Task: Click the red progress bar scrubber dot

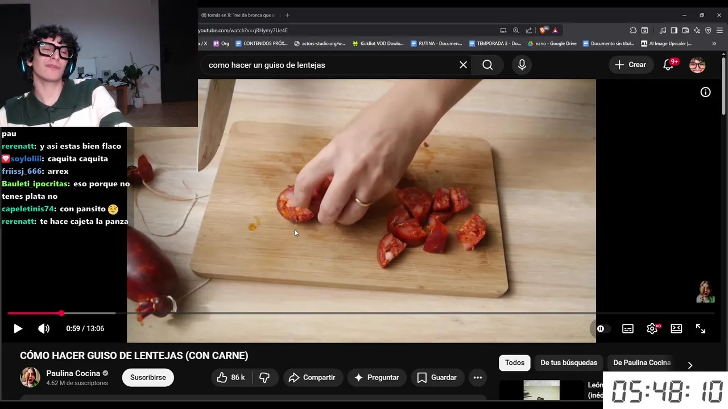Action: 61,313
